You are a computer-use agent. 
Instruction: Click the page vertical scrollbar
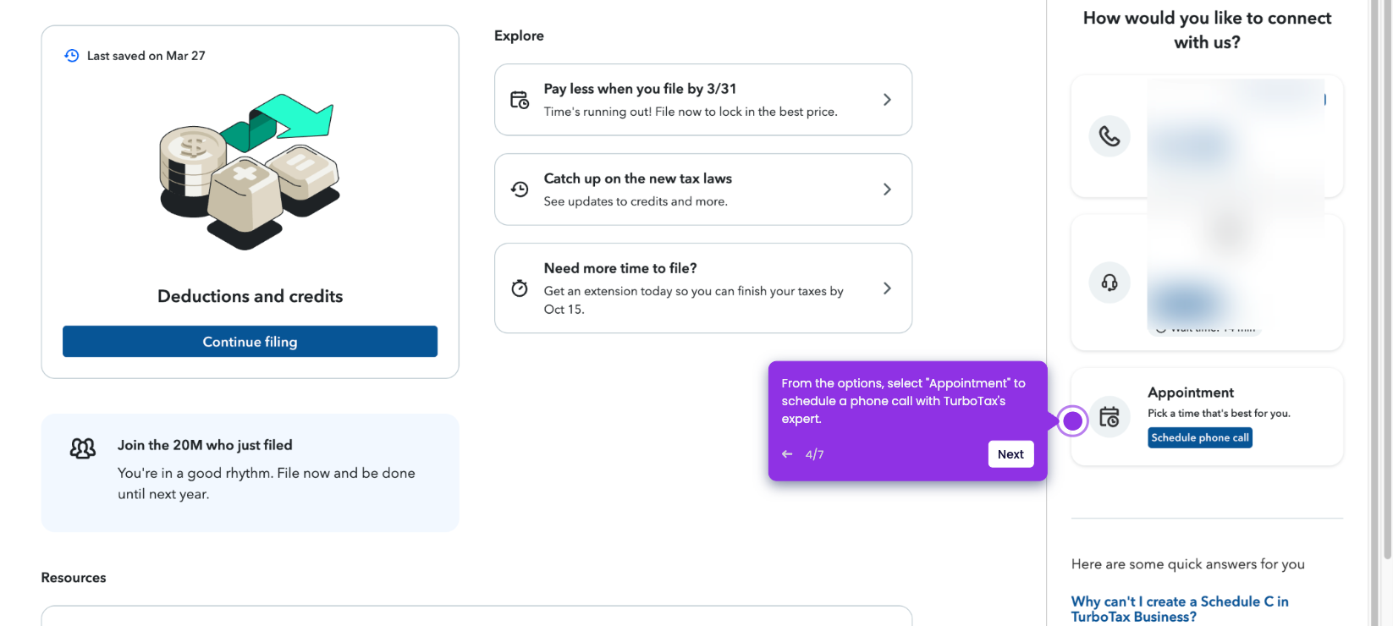pyautogui.click(x=1387, y=279)
